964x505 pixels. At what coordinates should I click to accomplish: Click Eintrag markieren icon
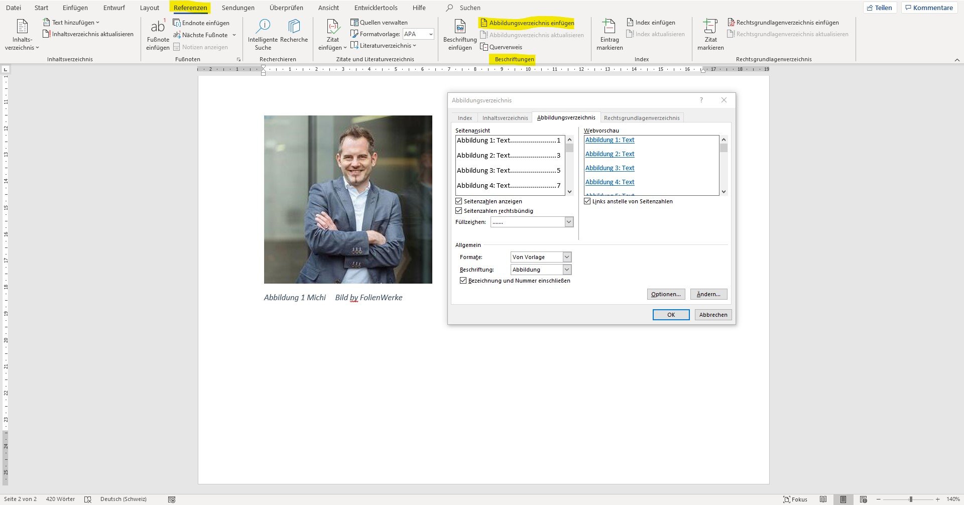coord(609,26)
